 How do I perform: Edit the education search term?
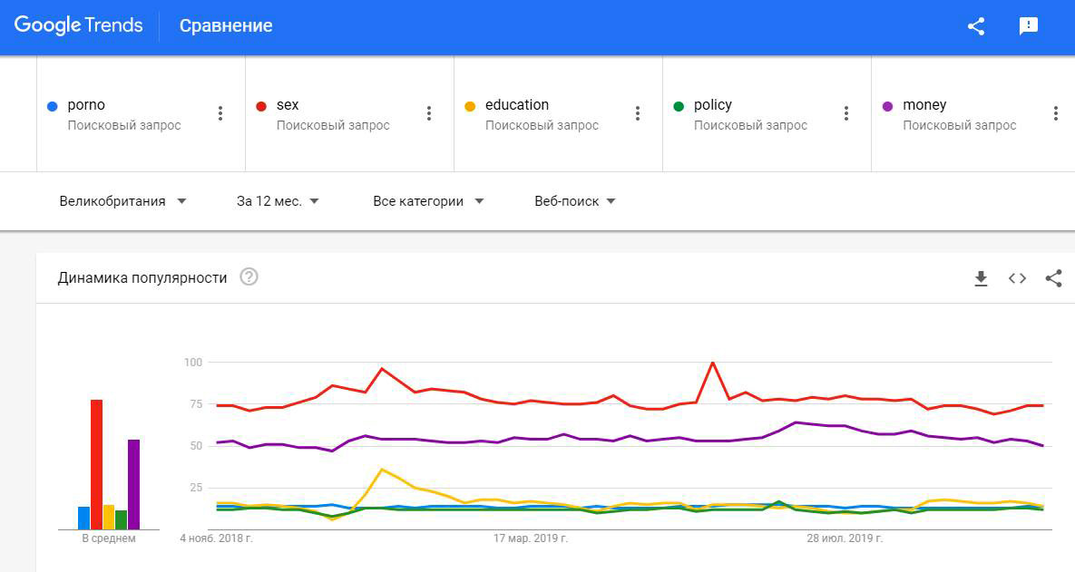tap(517, 105)
